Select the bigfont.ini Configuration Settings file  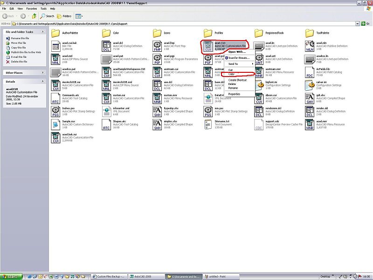(272, 85)
